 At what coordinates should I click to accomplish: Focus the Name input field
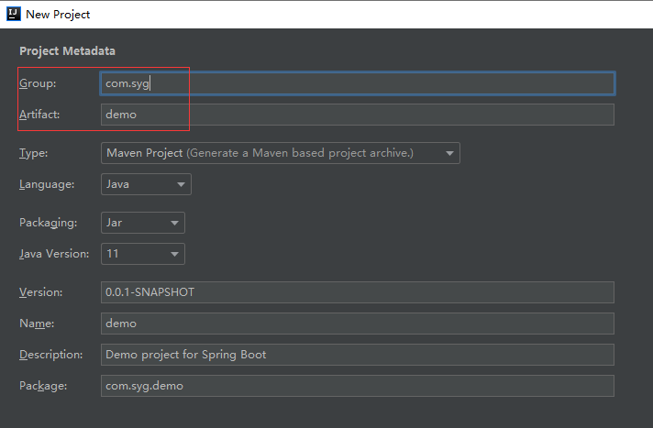[x=358, y=324]
